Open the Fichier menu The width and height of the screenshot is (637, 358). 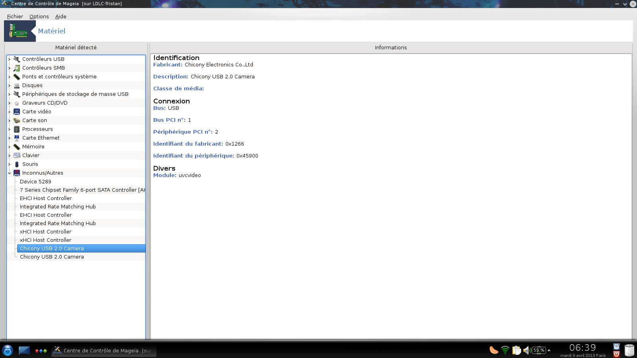[15, 16]
